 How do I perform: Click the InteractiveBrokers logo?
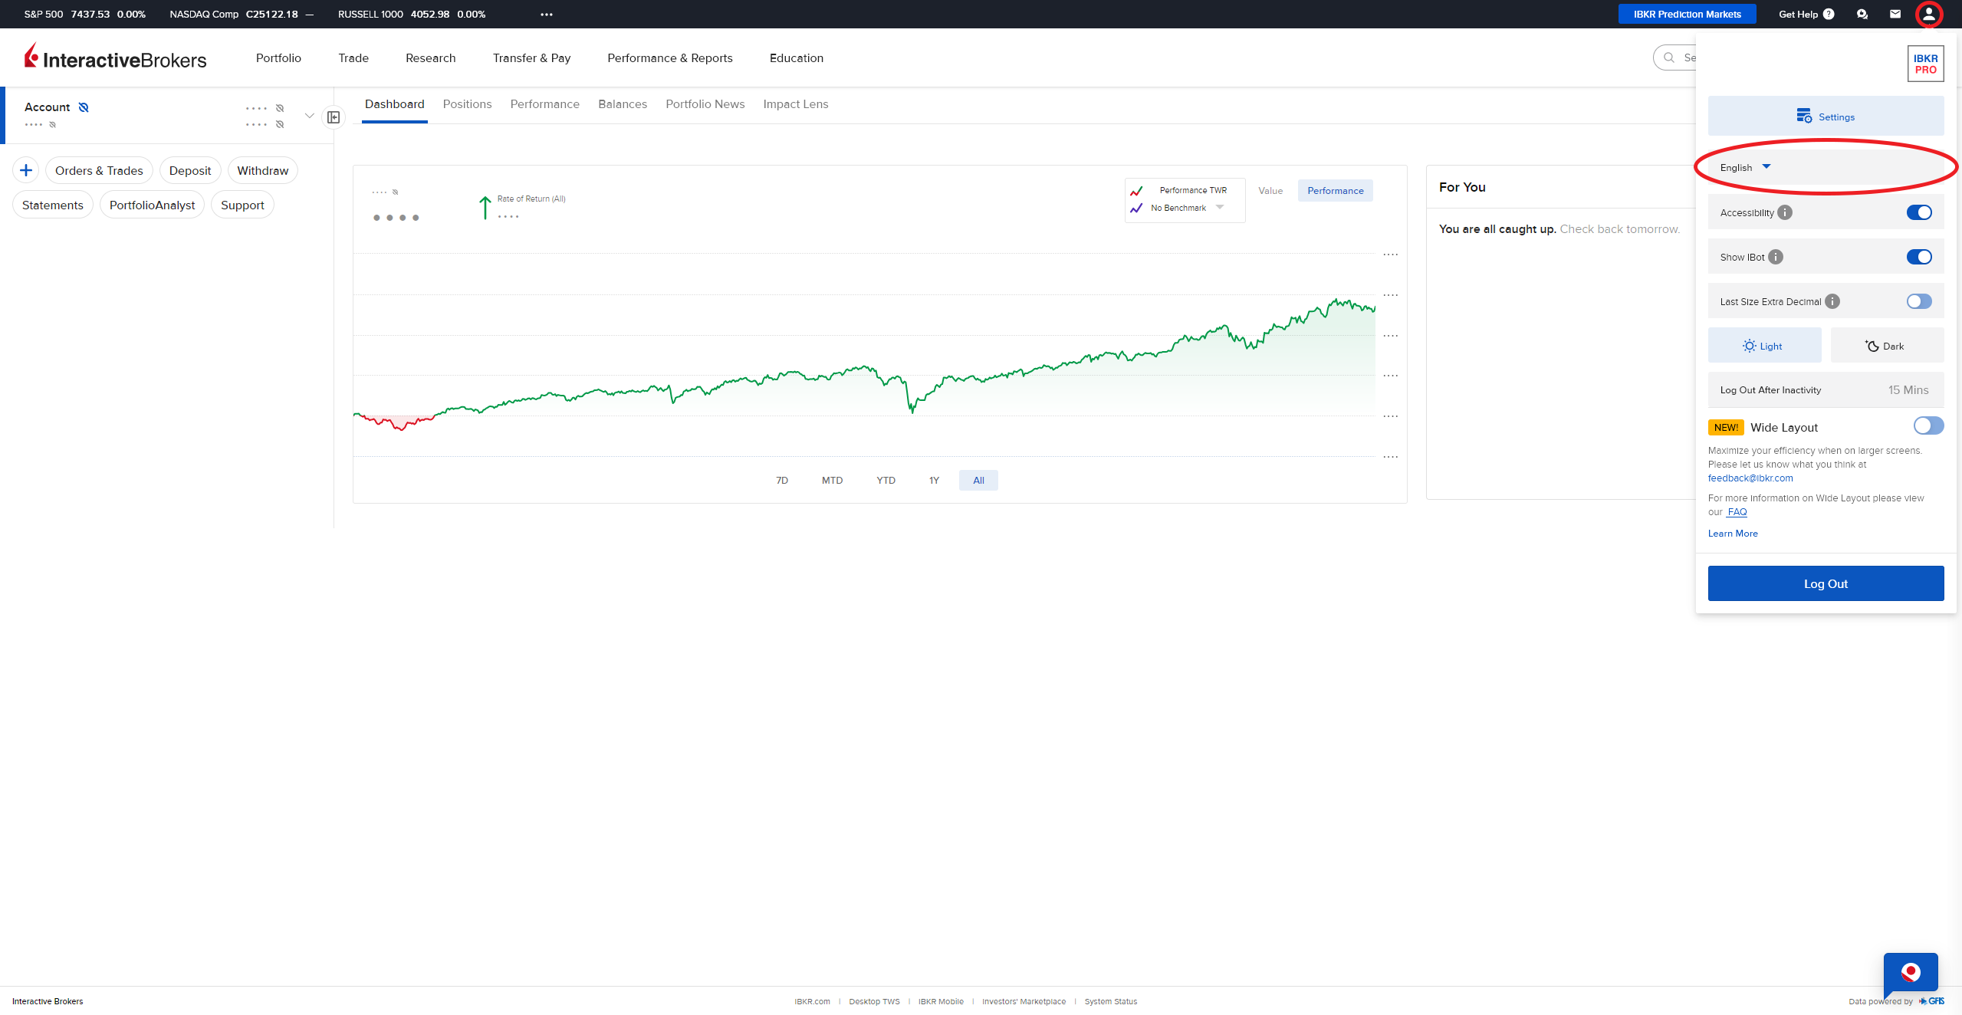[115, 57]
